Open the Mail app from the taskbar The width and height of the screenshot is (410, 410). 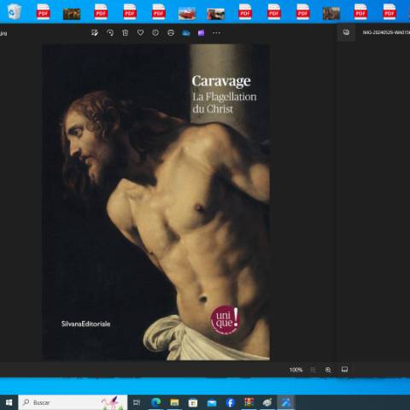(212, 403)
